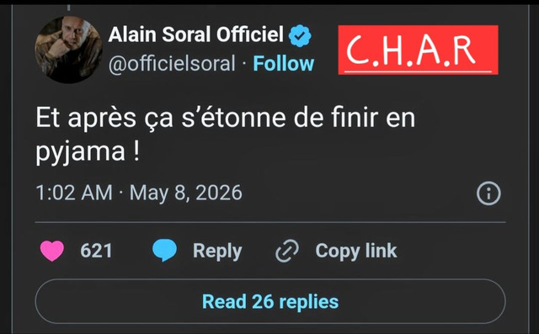
Task: Click the pink heart like icon
Action: point(52,251)
